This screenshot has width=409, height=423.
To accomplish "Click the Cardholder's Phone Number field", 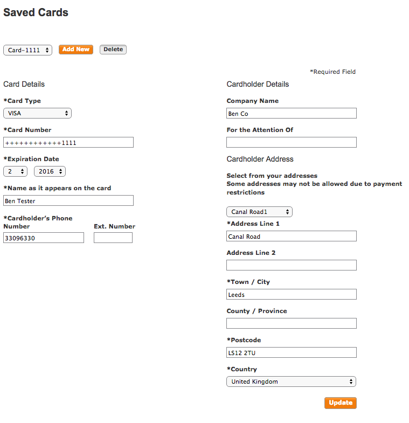I will [44, 238].
